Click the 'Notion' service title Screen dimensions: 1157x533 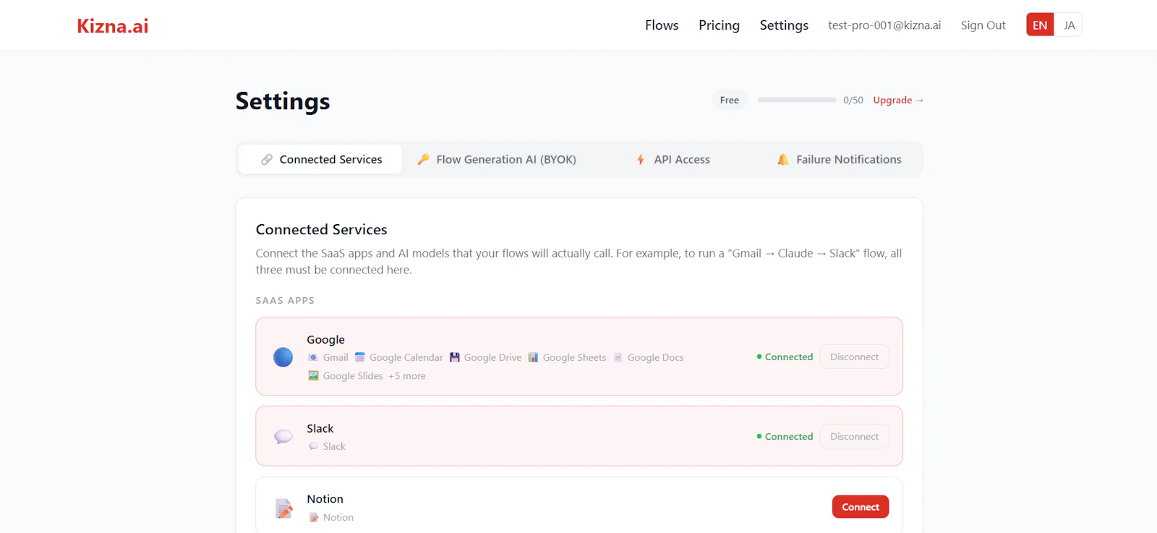click(x=325, y=499)
